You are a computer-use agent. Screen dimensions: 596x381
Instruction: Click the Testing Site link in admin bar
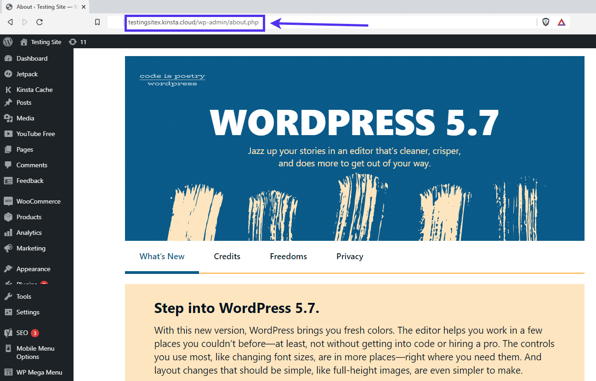[x=46, y=42]
